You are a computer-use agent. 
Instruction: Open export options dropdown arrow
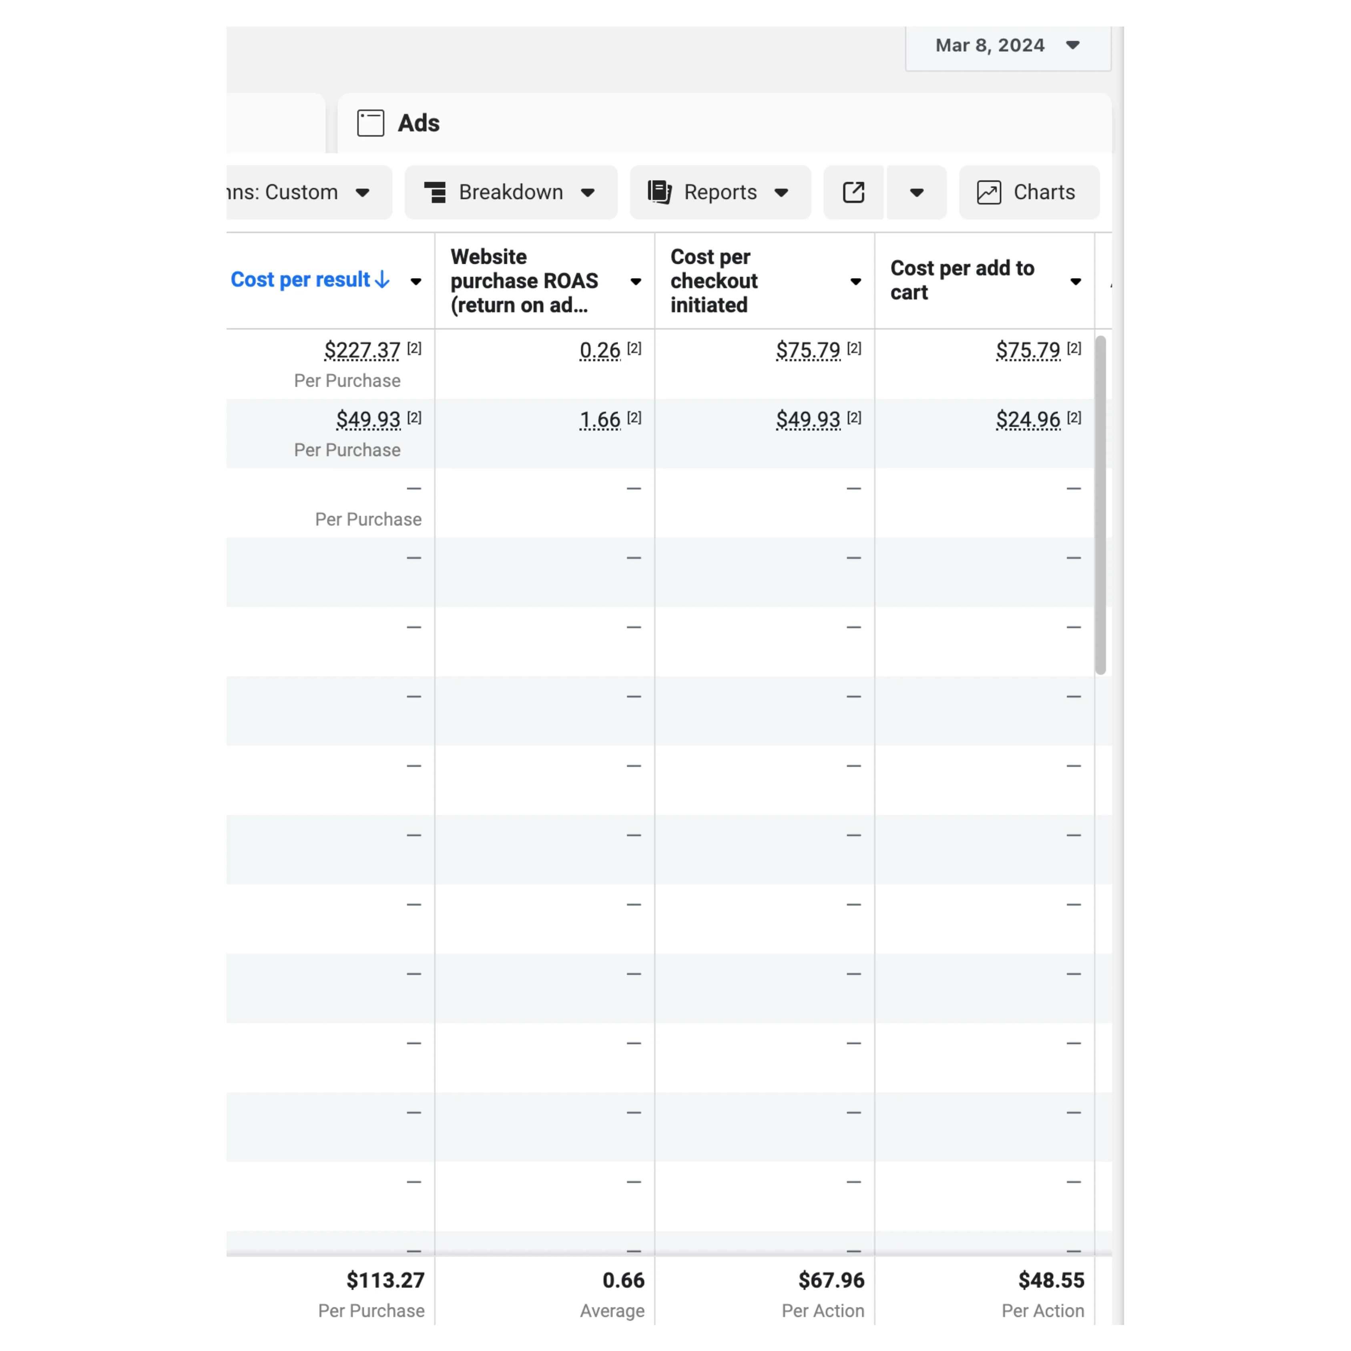pos(916,192)
